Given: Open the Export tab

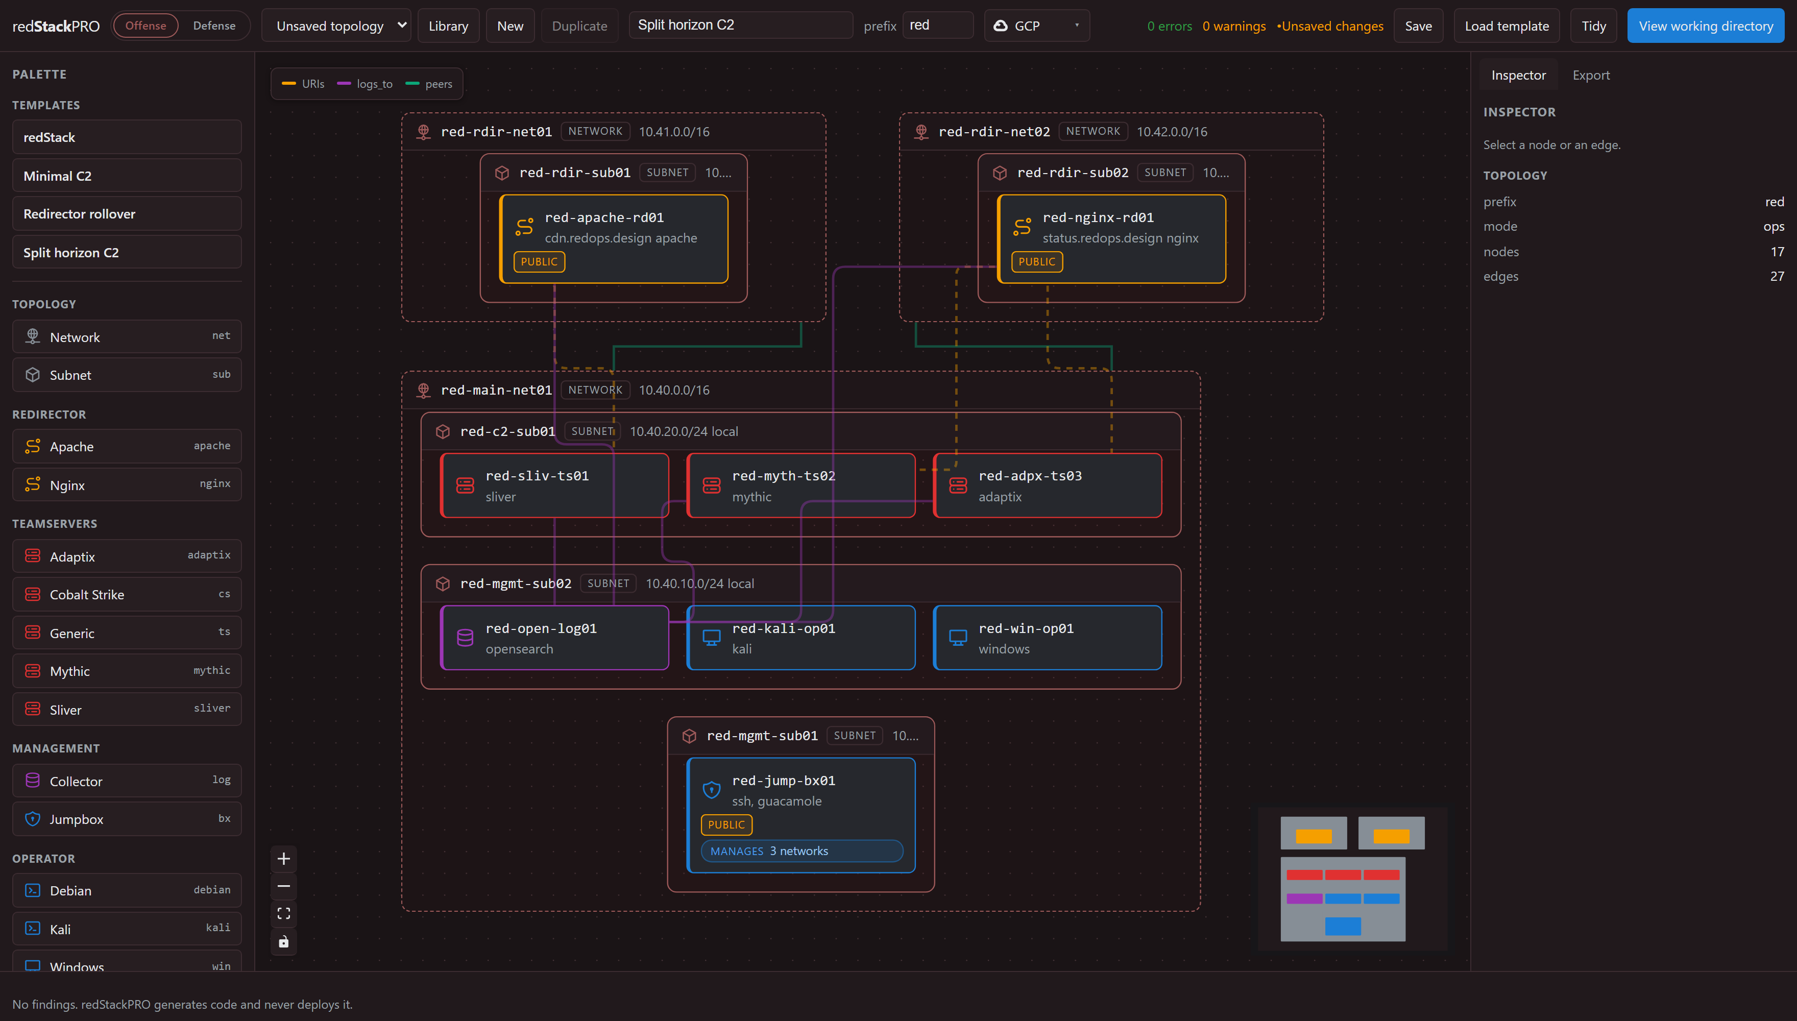Looking at the screenshot, I should point(1591,75).
